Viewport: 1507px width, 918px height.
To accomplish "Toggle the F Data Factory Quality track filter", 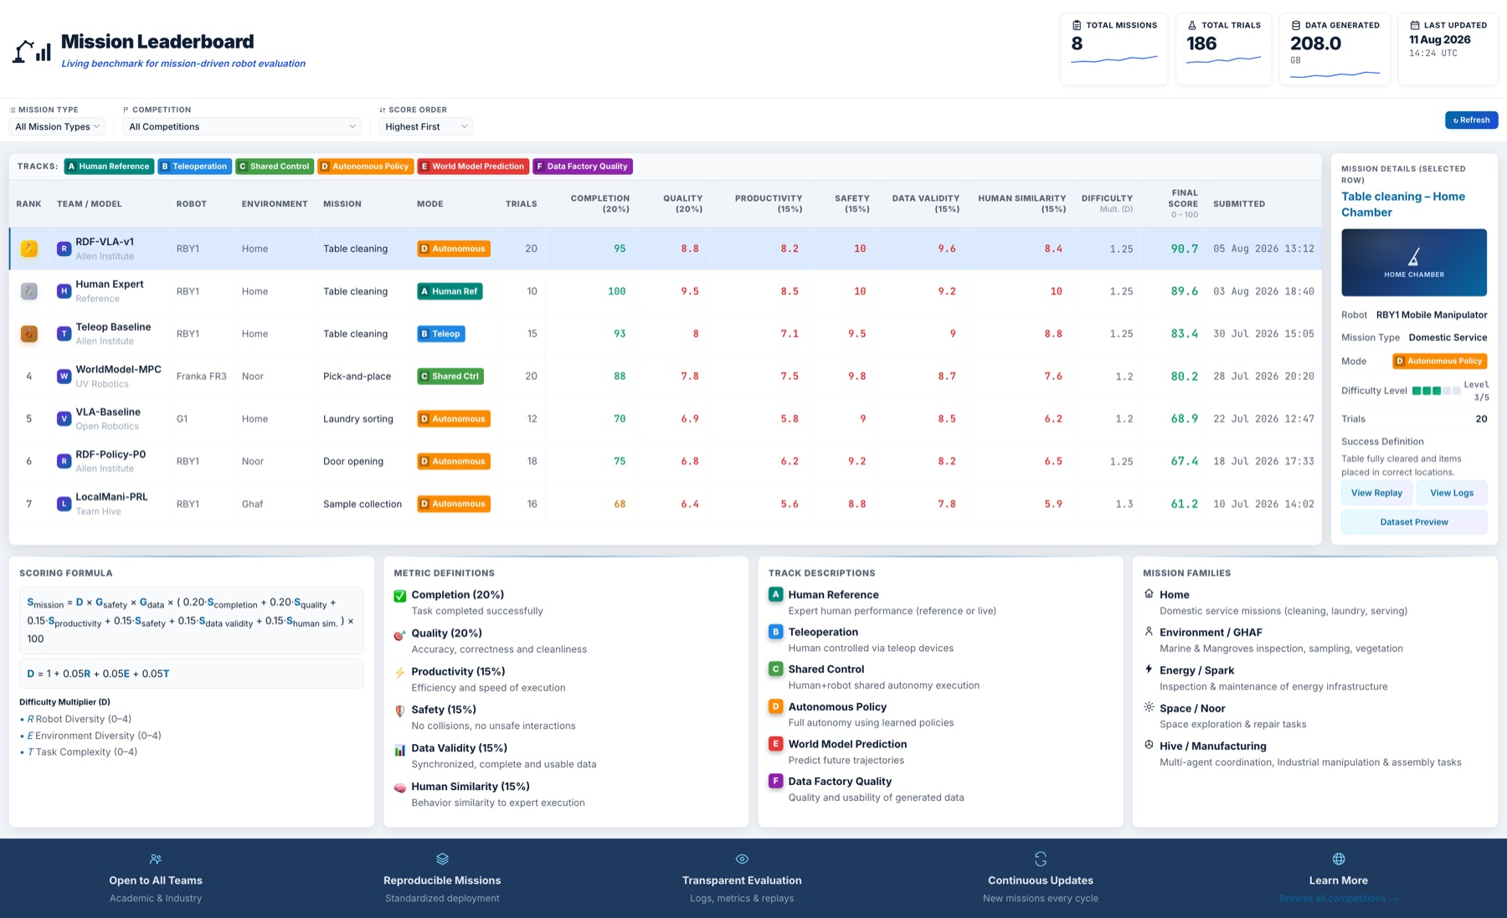I will click(583, 167).
